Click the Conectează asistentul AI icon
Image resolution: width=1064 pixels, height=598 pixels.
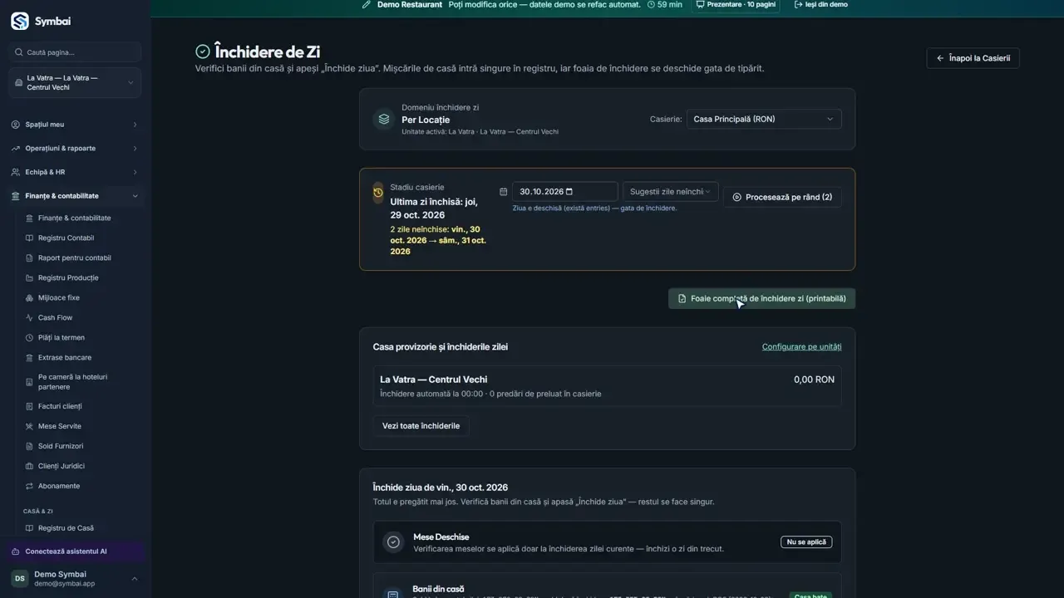16,551
